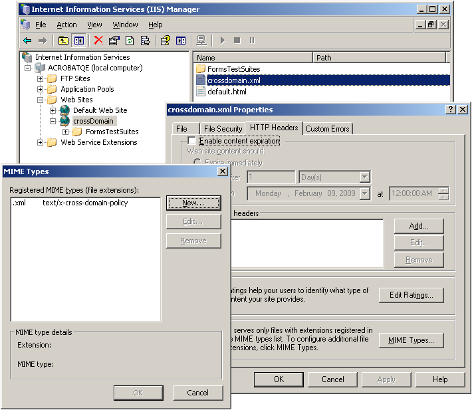This screenshot has height=410, width=472.
Task: Close the MIME Types dialog with X
Action: (x=223, y=171)
